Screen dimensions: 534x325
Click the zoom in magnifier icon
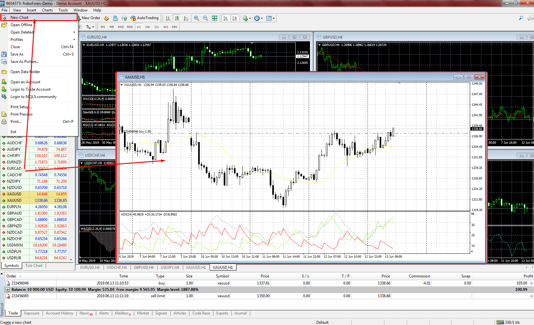tap(197, 18)
